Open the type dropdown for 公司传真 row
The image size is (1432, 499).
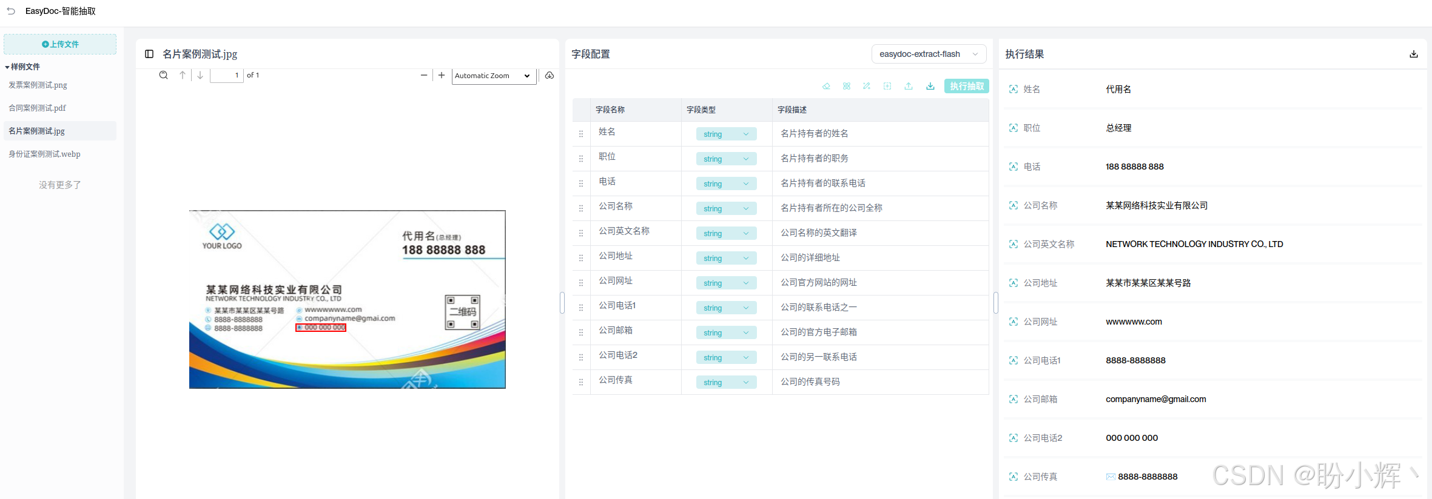[x=726, y=382]
